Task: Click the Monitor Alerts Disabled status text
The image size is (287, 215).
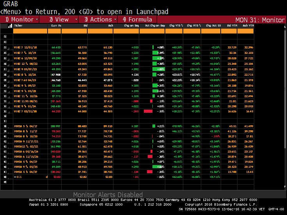Action: coord(108,195)
